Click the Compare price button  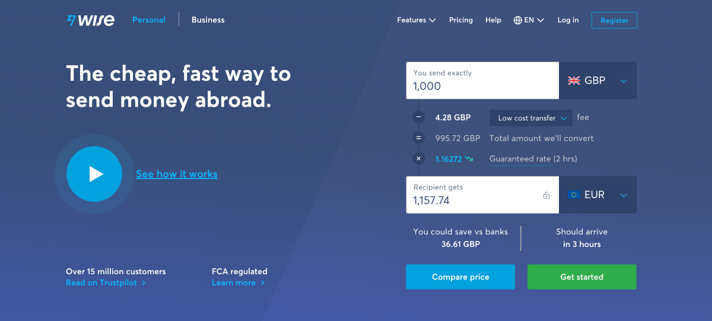(x=460, y=277)
